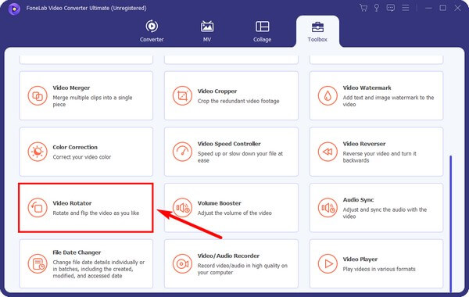This screenshot has width=469, height=297.
Task: Open the hamburger menu in title bar
Action: (x=405, y=8)
